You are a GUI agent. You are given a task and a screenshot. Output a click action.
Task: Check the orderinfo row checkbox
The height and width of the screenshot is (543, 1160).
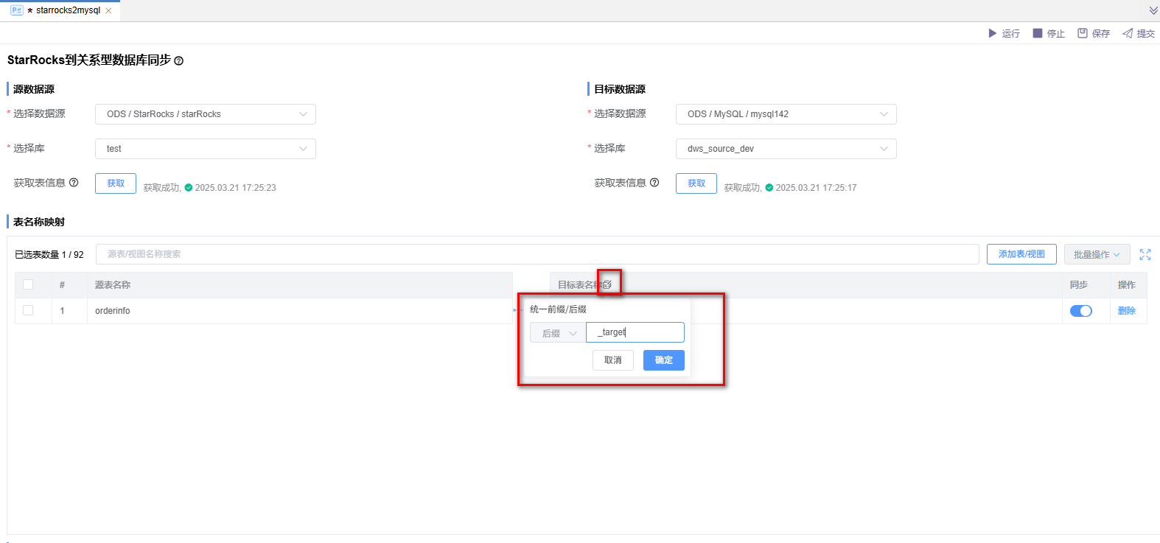coord(28,310)
